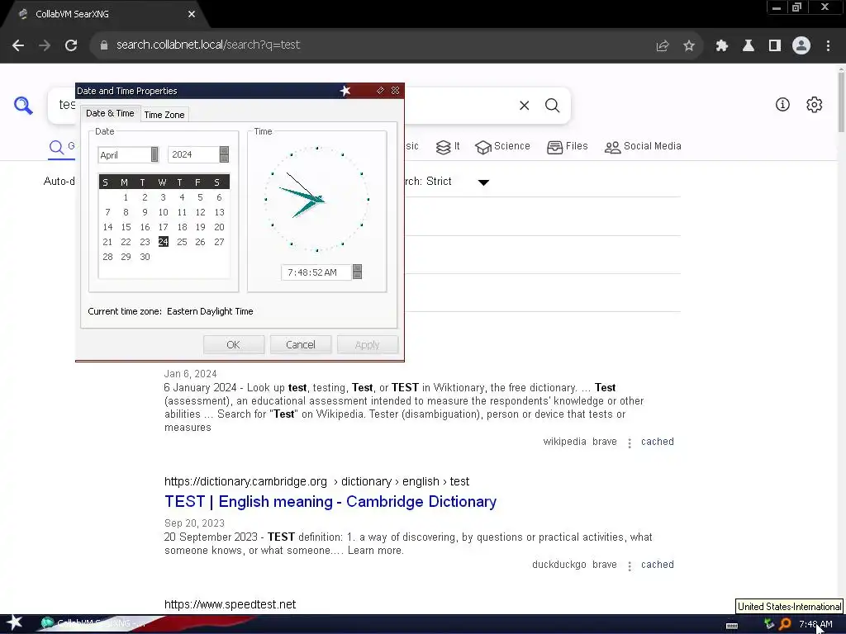Open SearXNG preferences gear icon
This screenshot has height=634, width=846.
[x=814, y=105]
